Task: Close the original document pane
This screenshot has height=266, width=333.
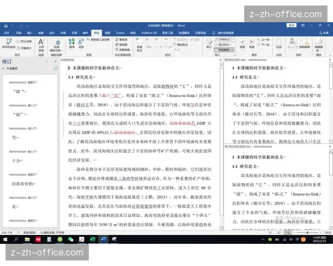Action: point(330,60)
